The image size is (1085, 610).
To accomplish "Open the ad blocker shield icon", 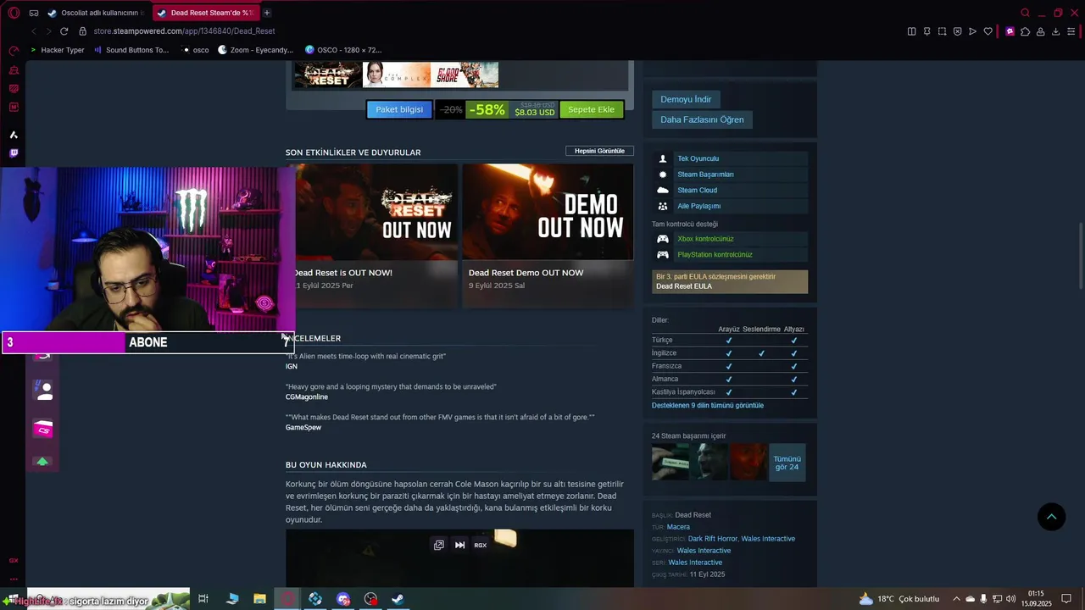I will click(x=957, y=31).
